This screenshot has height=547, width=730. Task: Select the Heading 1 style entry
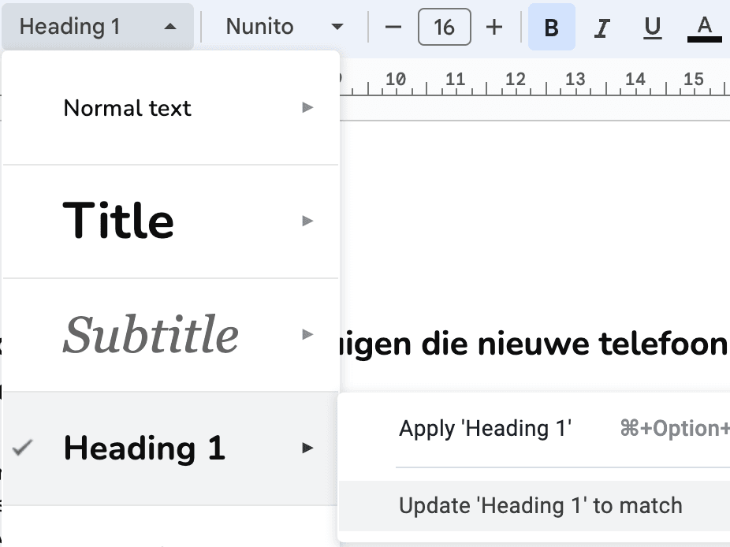tap(144, 448)
